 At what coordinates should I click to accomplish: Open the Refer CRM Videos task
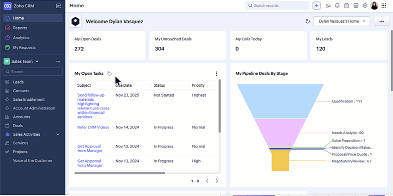93,127
